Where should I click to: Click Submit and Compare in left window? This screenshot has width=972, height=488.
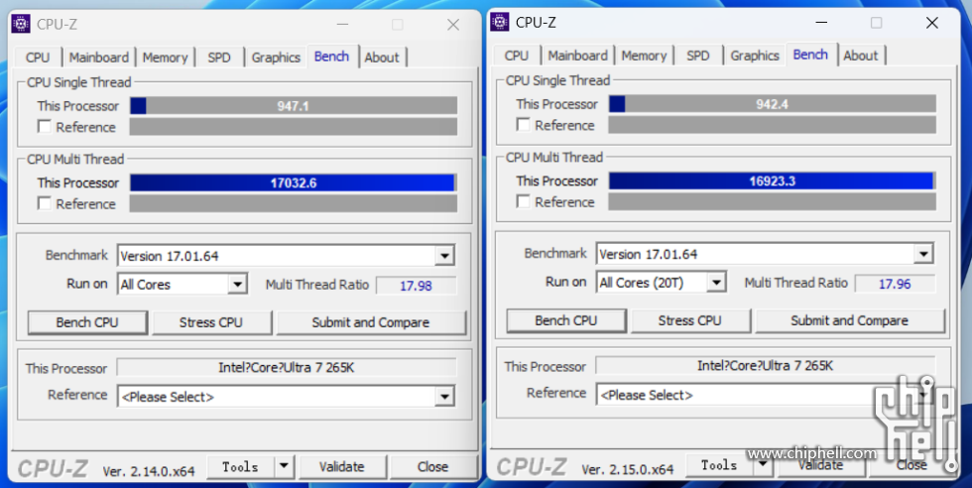point(371,322)
